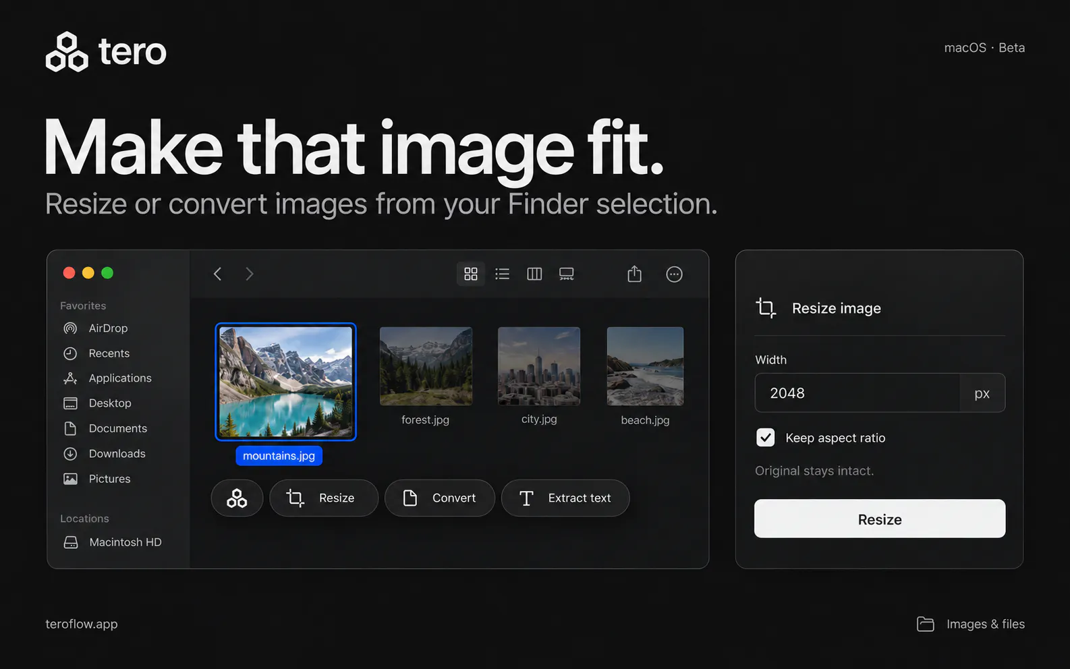
Task: Click the Locations sidebar heading
Action: (84, 519)
